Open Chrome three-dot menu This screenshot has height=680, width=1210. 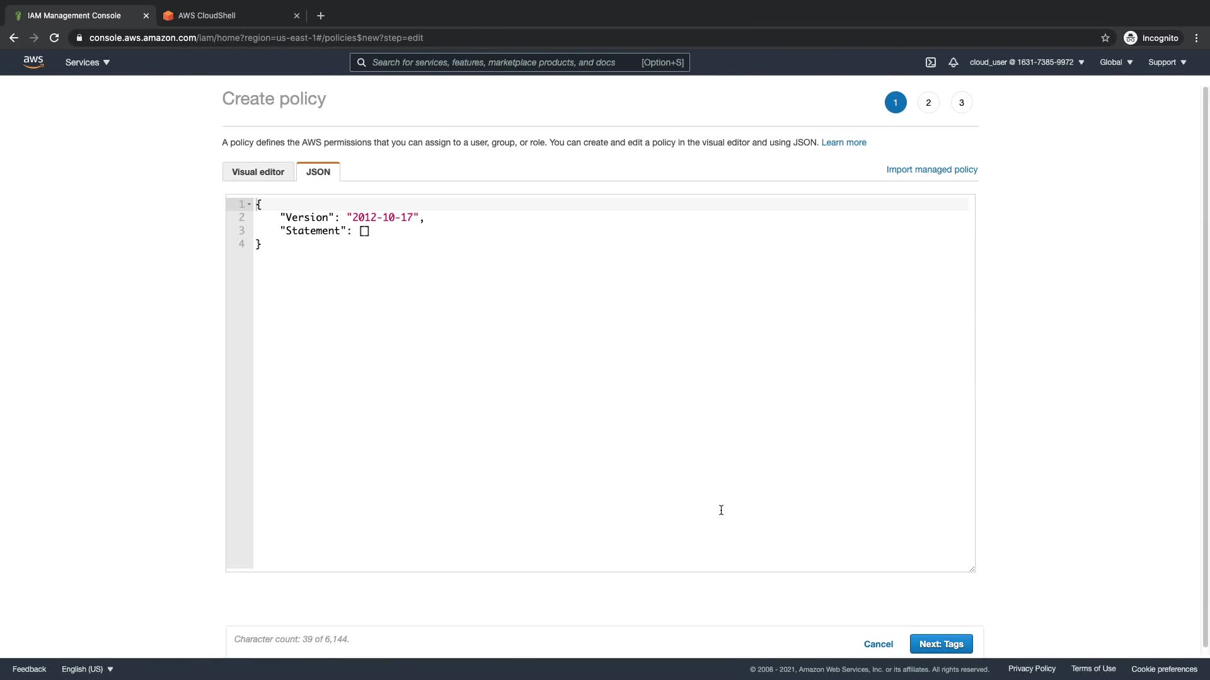click(1196, 38)
